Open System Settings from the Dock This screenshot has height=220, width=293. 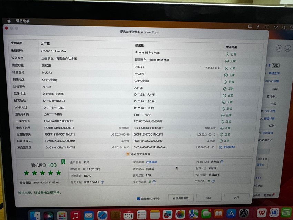[x=244, y=213]
